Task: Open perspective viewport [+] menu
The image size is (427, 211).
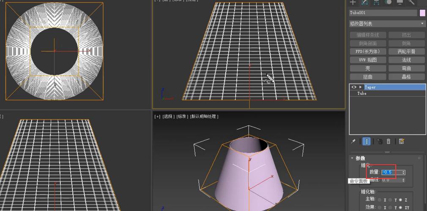Action: [x=157, y=116]
